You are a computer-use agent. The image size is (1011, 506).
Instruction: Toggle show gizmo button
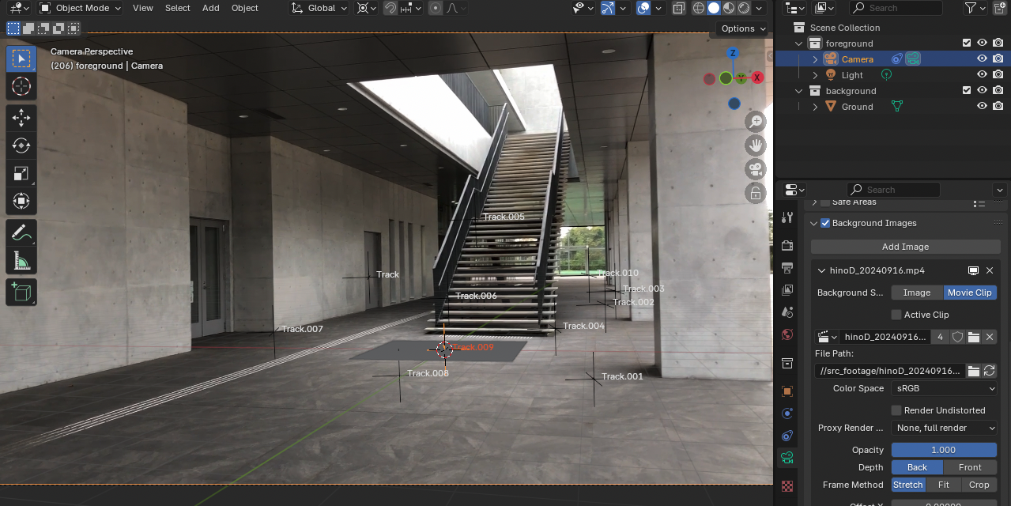[607, 8]
